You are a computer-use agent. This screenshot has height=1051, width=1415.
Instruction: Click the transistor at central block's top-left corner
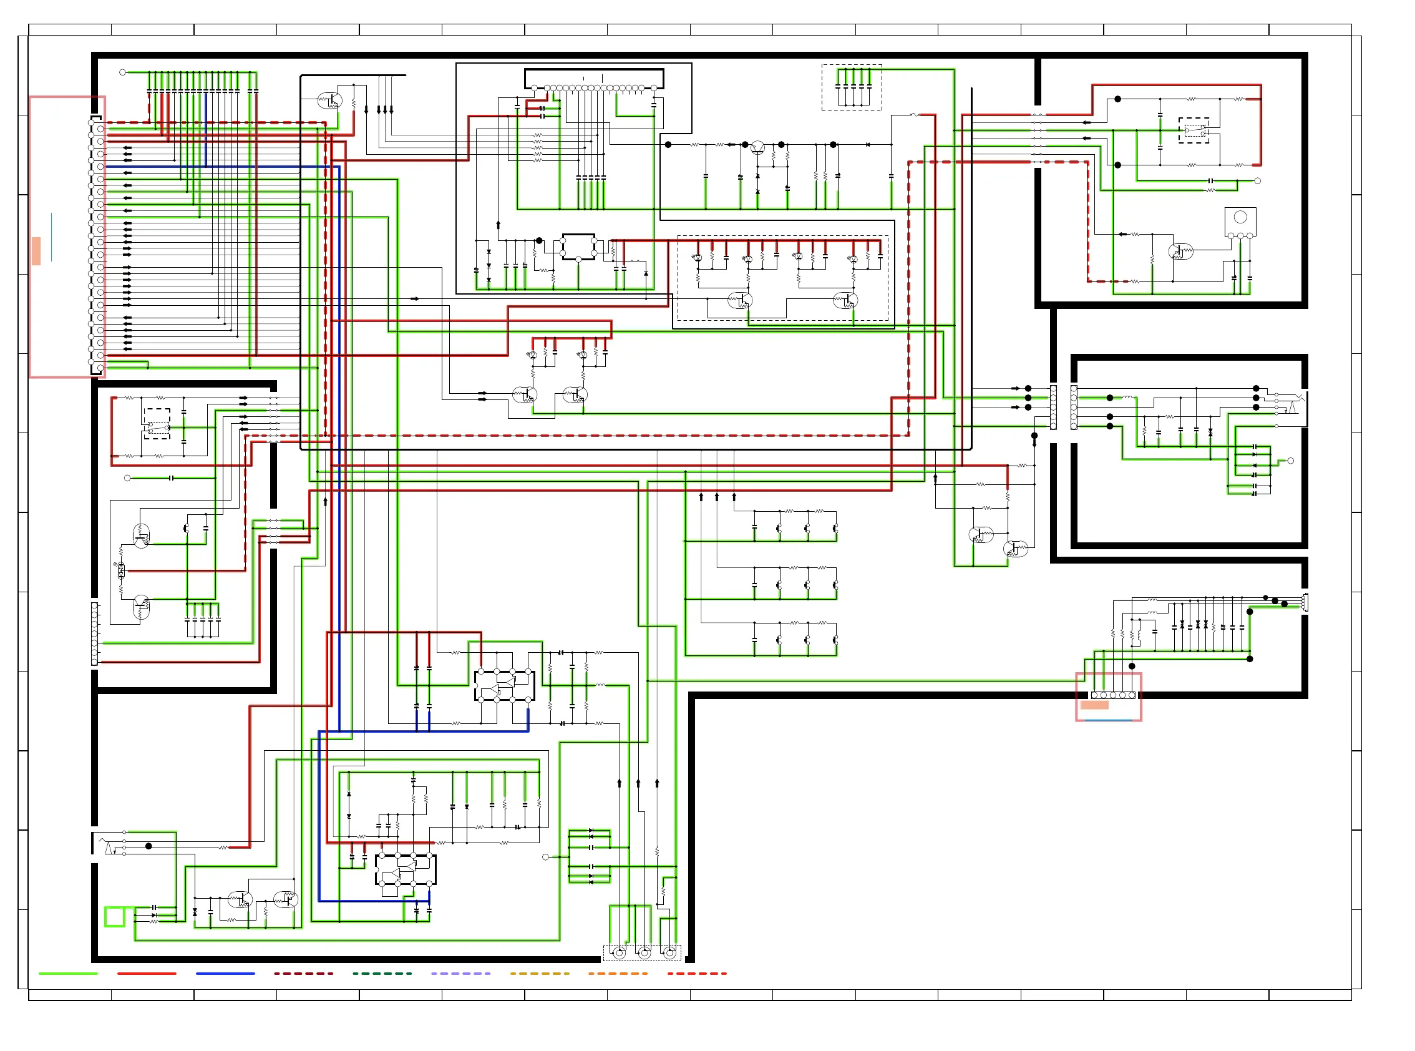(330, 100)
